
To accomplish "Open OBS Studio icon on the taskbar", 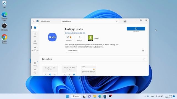I will click(110, 96).
